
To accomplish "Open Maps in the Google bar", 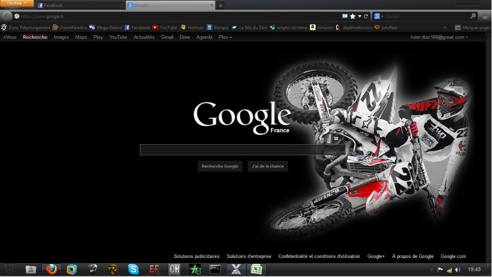I will [x=81, y=37].
